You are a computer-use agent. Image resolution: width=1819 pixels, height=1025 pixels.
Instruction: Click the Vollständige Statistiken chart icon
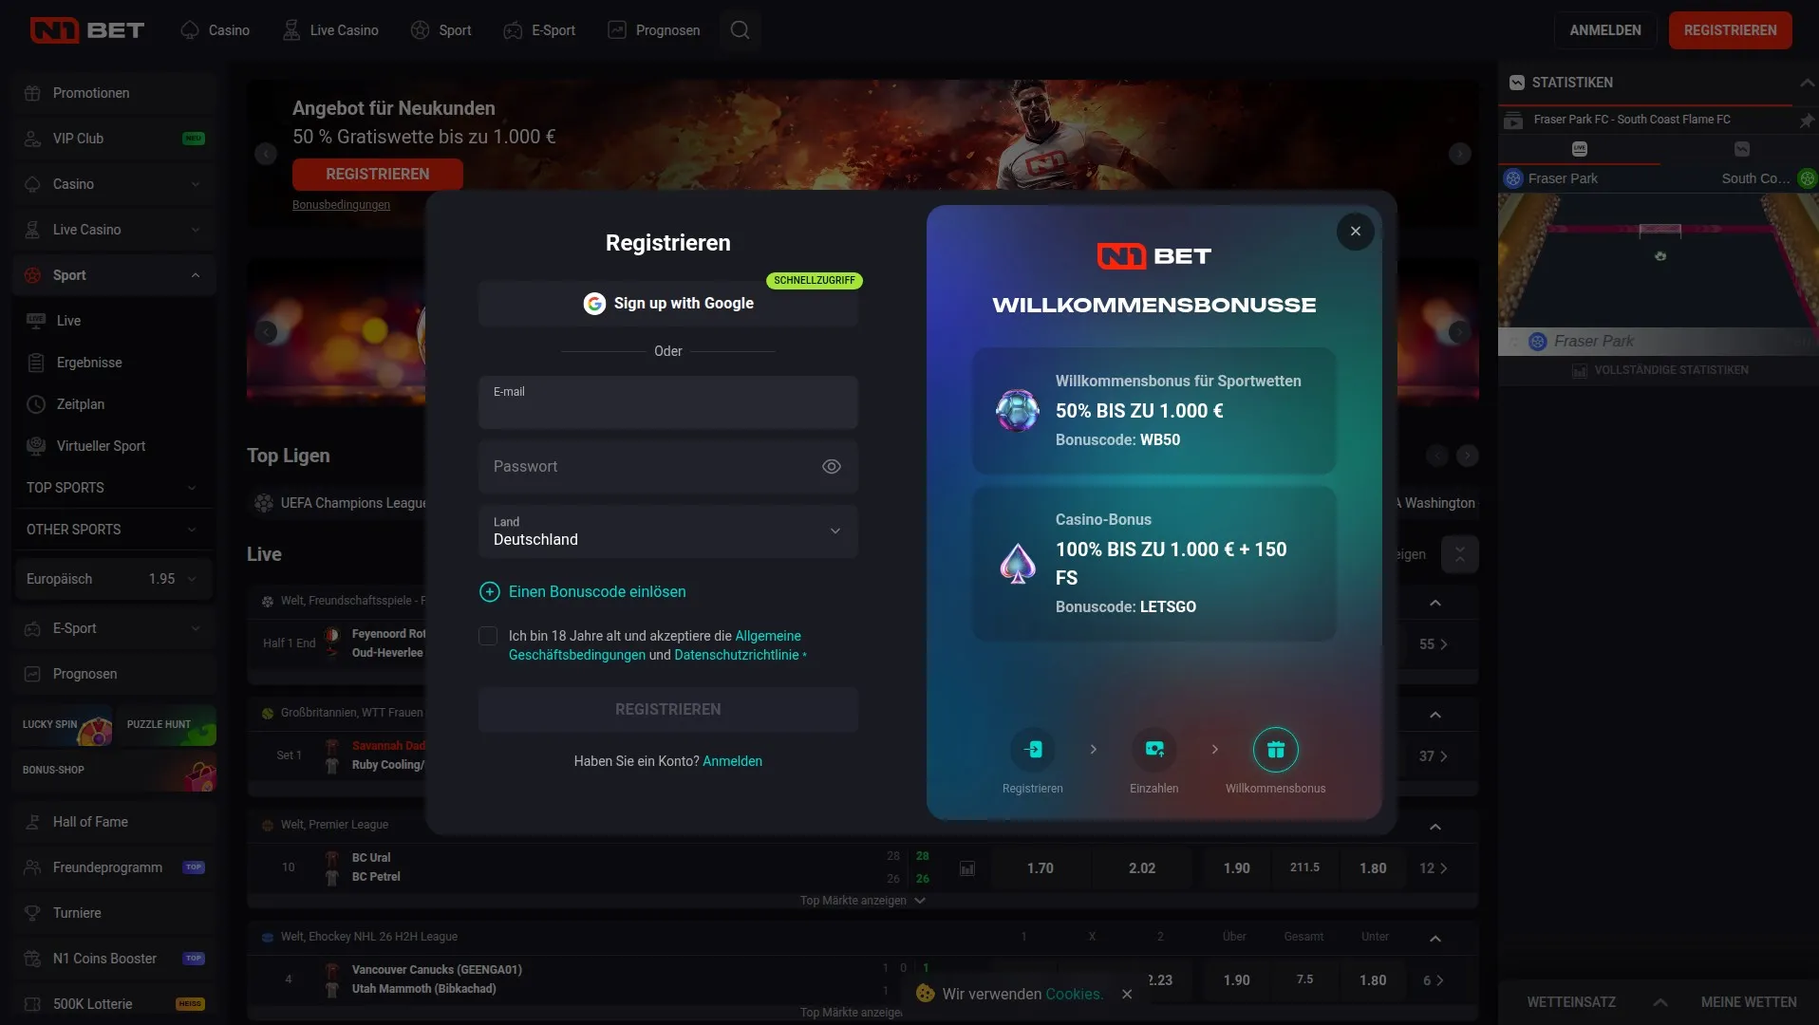[1580, 370]
